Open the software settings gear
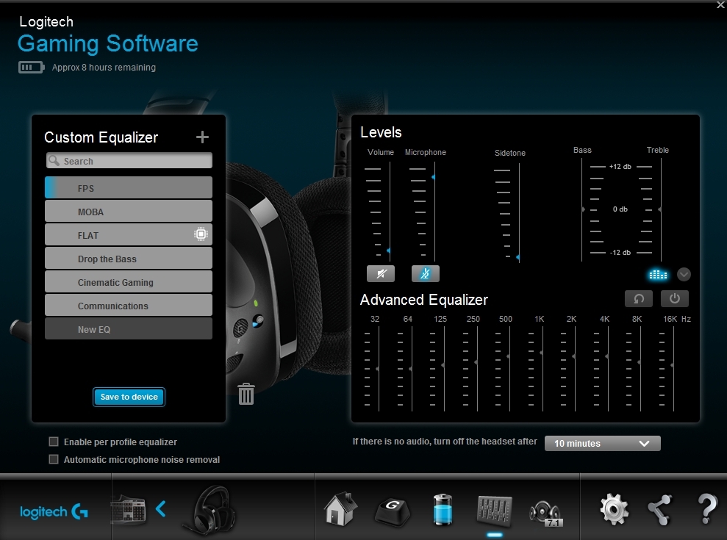Viewport: 727px width, 540px height. (615, 509)
